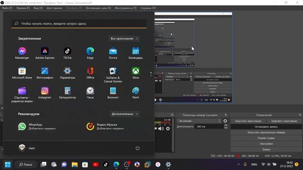The width and height of the screenshot is (303, 170).
Task: Open audio mixer source settings gear
Action: pyautogui.click(x=168, y=128)
